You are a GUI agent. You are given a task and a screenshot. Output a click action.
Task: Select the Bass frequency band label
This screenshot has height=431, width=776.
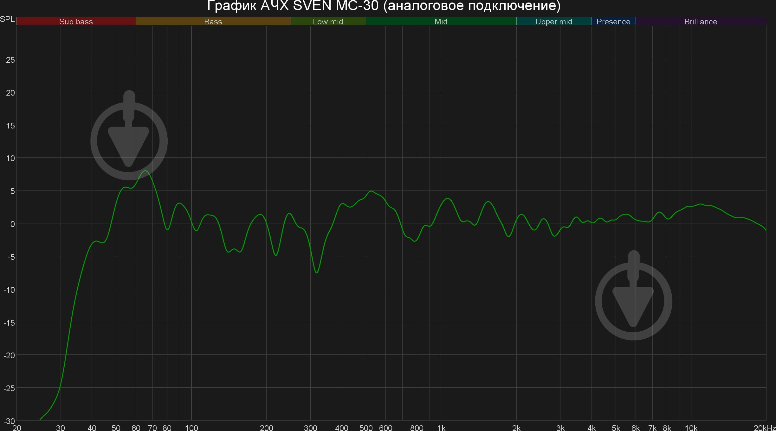click(x=213, y=22)
